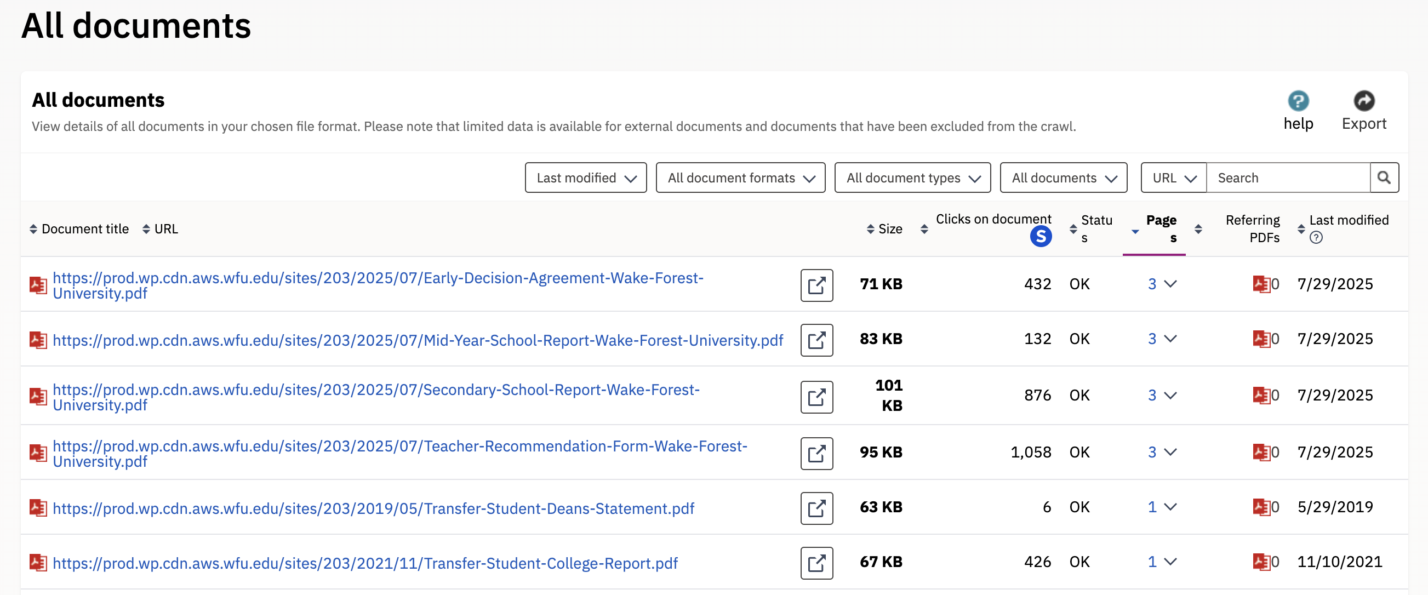The image size is (1428, 595).
Task: Click into the Search input field
Action: [1287, 178]
